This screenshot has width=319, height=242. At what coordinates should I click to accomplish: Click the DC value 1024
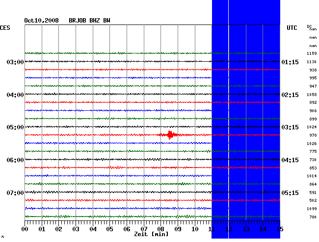(312, 127)
